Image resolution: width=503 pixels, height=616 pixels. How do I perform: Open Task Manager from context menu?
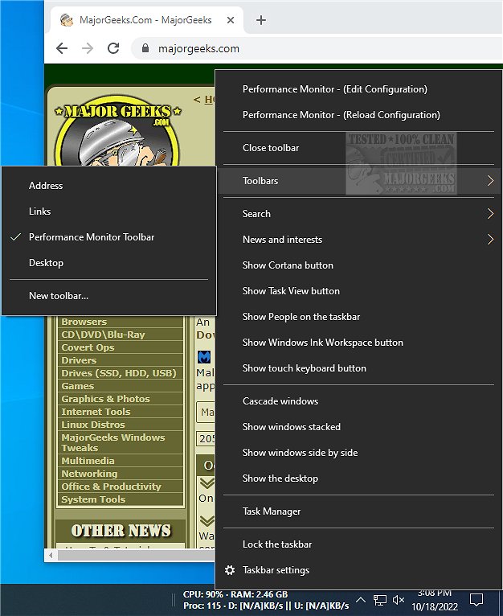(x=272, y=511)
